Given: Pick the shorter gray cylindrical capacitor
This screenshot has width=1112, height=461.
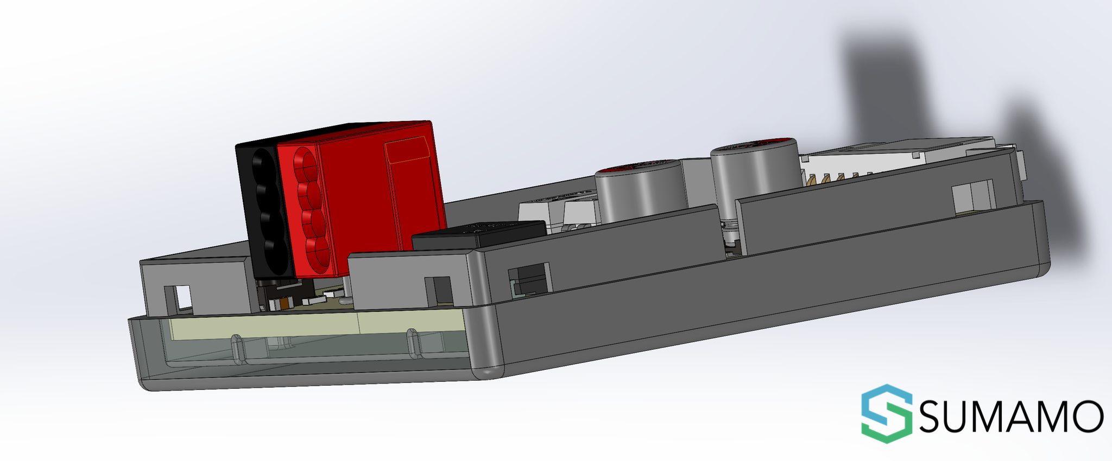Looking at the screenshot, I should [x=641, y=190].
